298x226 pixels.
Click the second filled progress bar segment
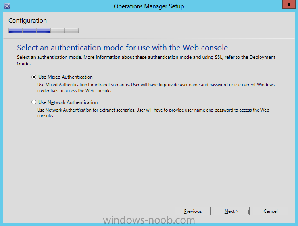[x=29, y=31]
